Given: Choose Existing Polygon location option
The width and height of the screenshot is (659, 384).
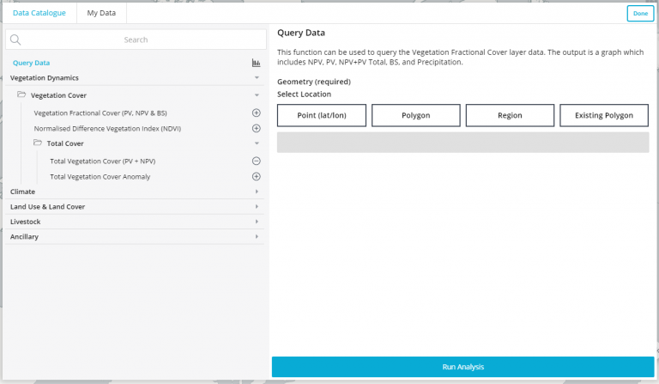Looking at the screenshot, I should pyautogui.click(x=604, y=115).
